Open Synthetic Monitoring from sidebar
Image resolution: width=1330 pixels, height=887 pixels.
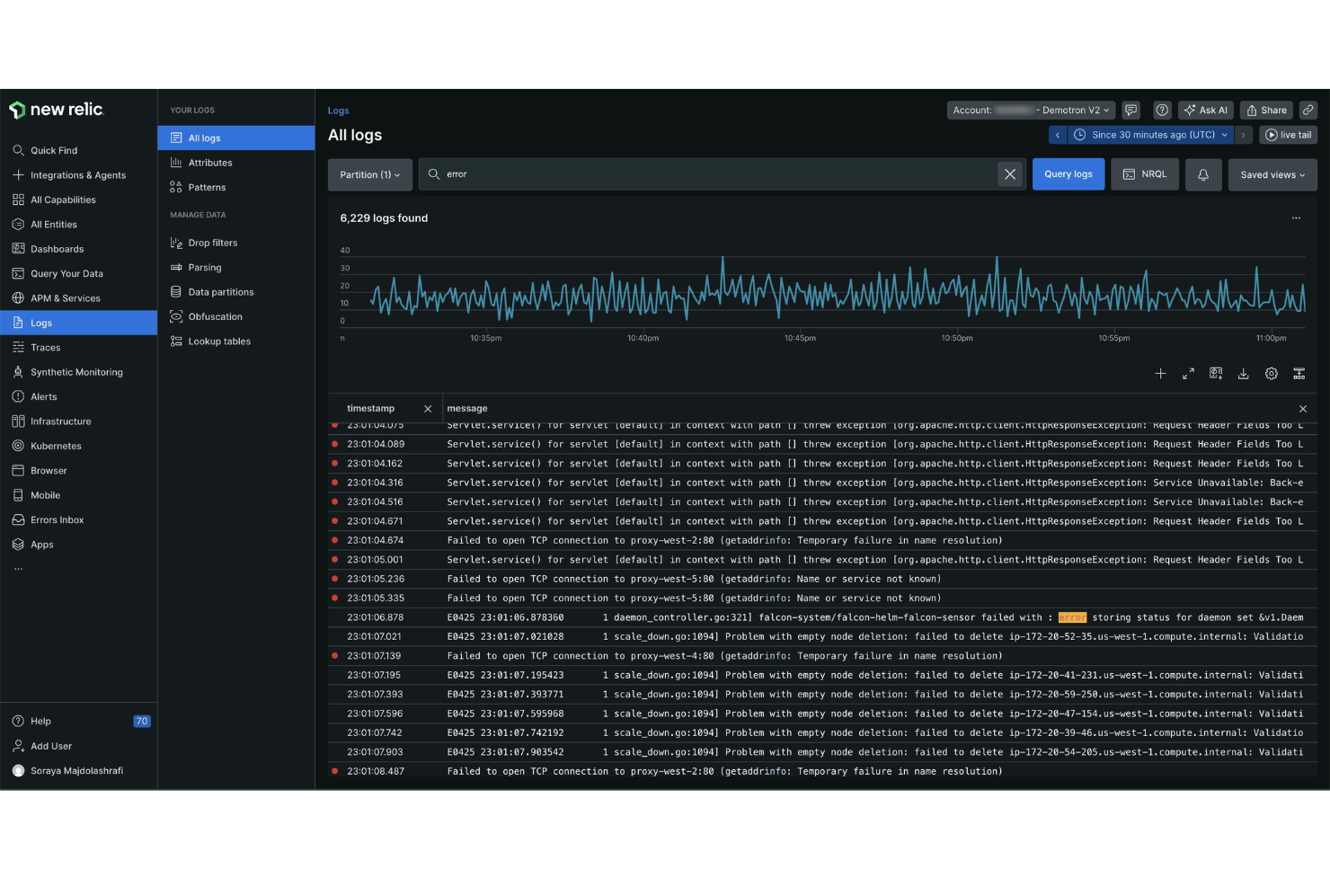(75, 371)
